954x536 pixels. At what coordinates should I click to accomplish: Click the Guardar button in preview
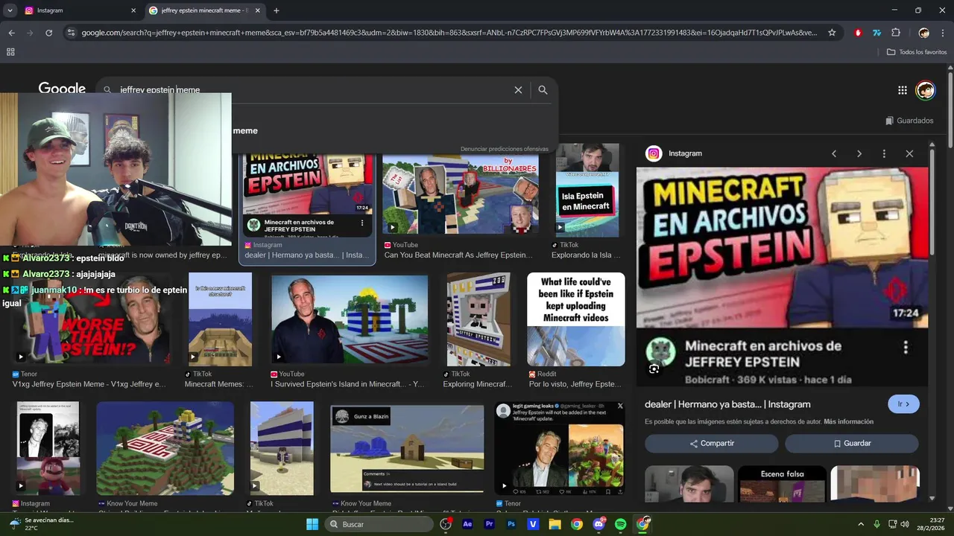click(x=851, y=443)
